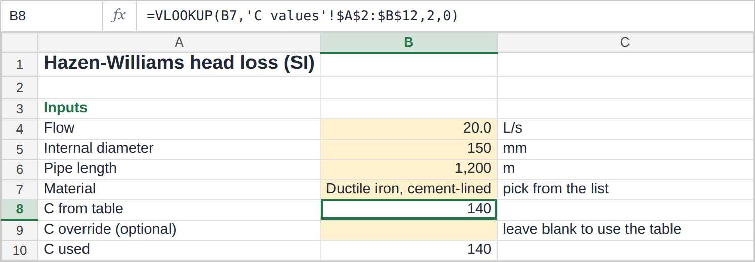The width and height of the screenshot is (755, 262).
Task: Open the 'Ductile iron, cement-lined' material cell
Action: pyautogui.click(x=409, y=190)
